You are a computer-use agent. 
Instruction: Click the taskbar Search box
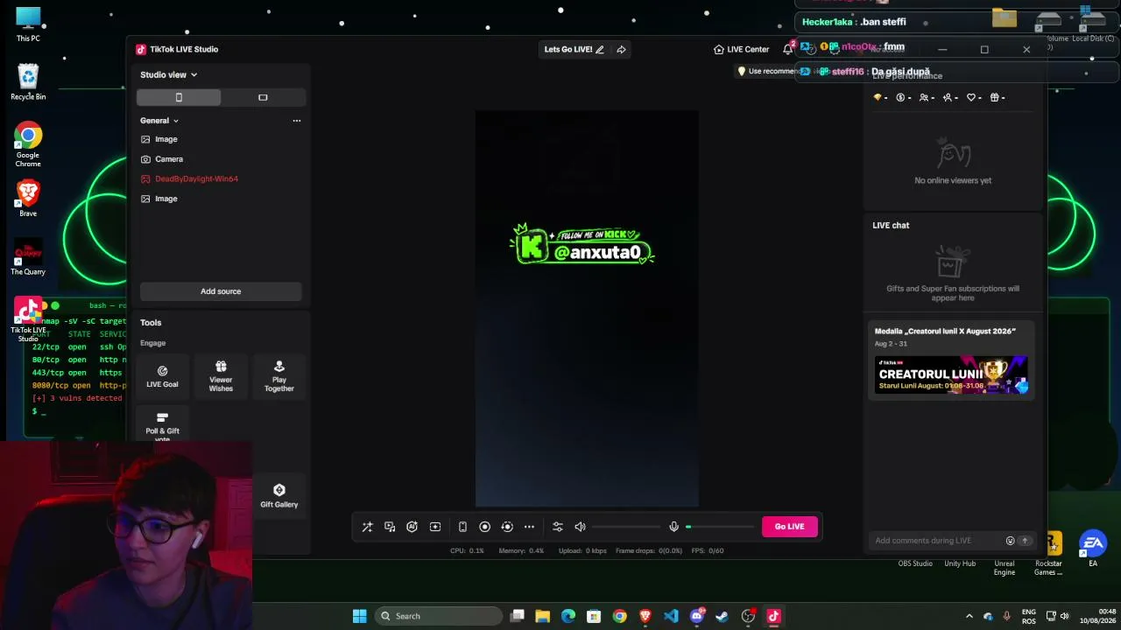pyautogui.click(x=438, y=616)
